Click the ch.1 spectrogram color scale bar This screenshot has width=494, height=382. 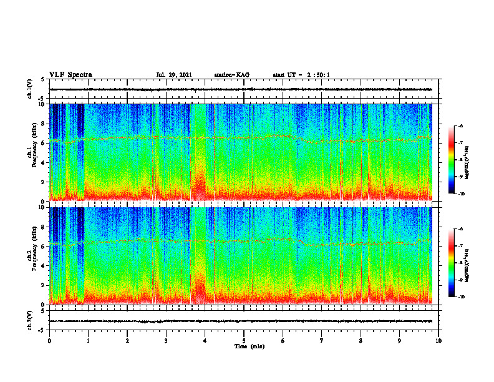click(451, 160)
